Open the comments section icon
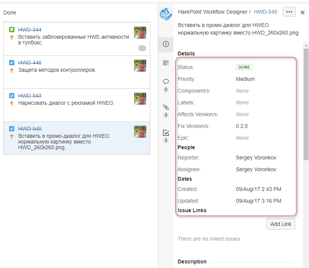The width and height of the screenshot is (309, 268). click(166, 81)
